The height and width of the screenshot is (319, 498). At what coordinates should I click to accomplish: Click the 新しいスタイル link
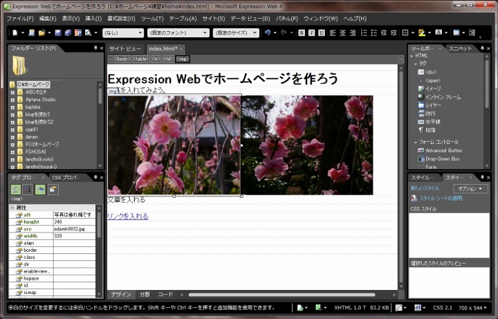426,188
